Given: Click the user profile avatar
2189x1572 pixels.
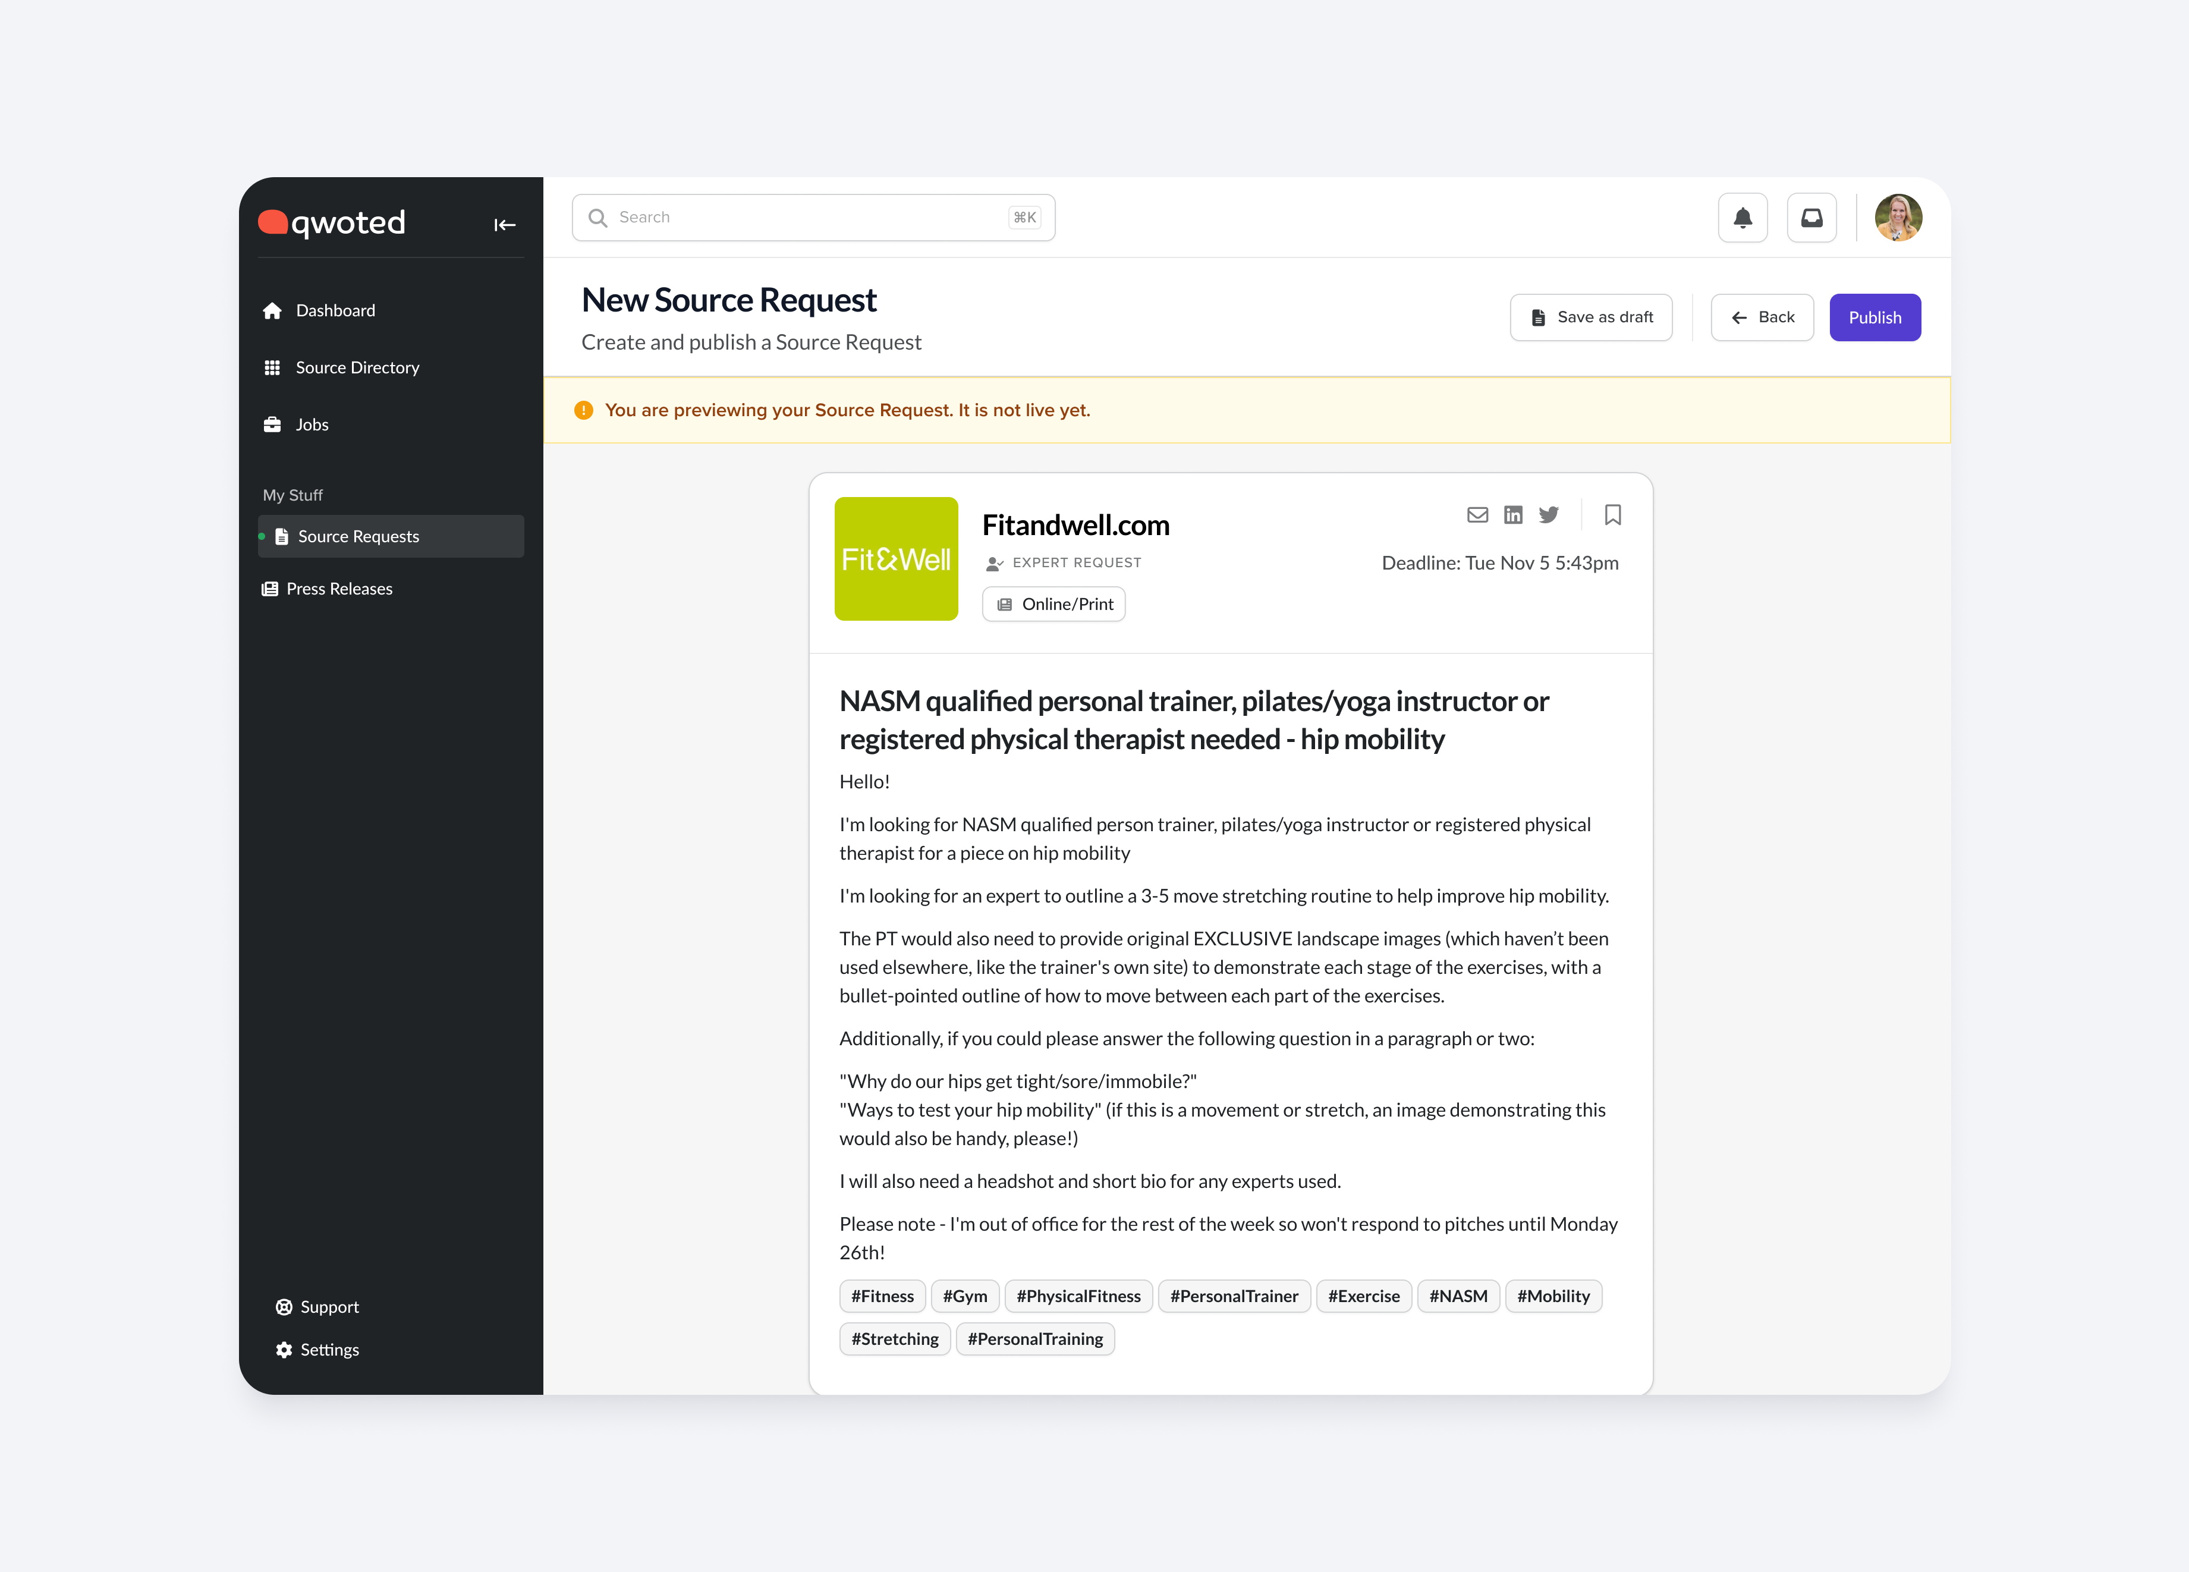Looking at the screenshot, I should 1896,218.
